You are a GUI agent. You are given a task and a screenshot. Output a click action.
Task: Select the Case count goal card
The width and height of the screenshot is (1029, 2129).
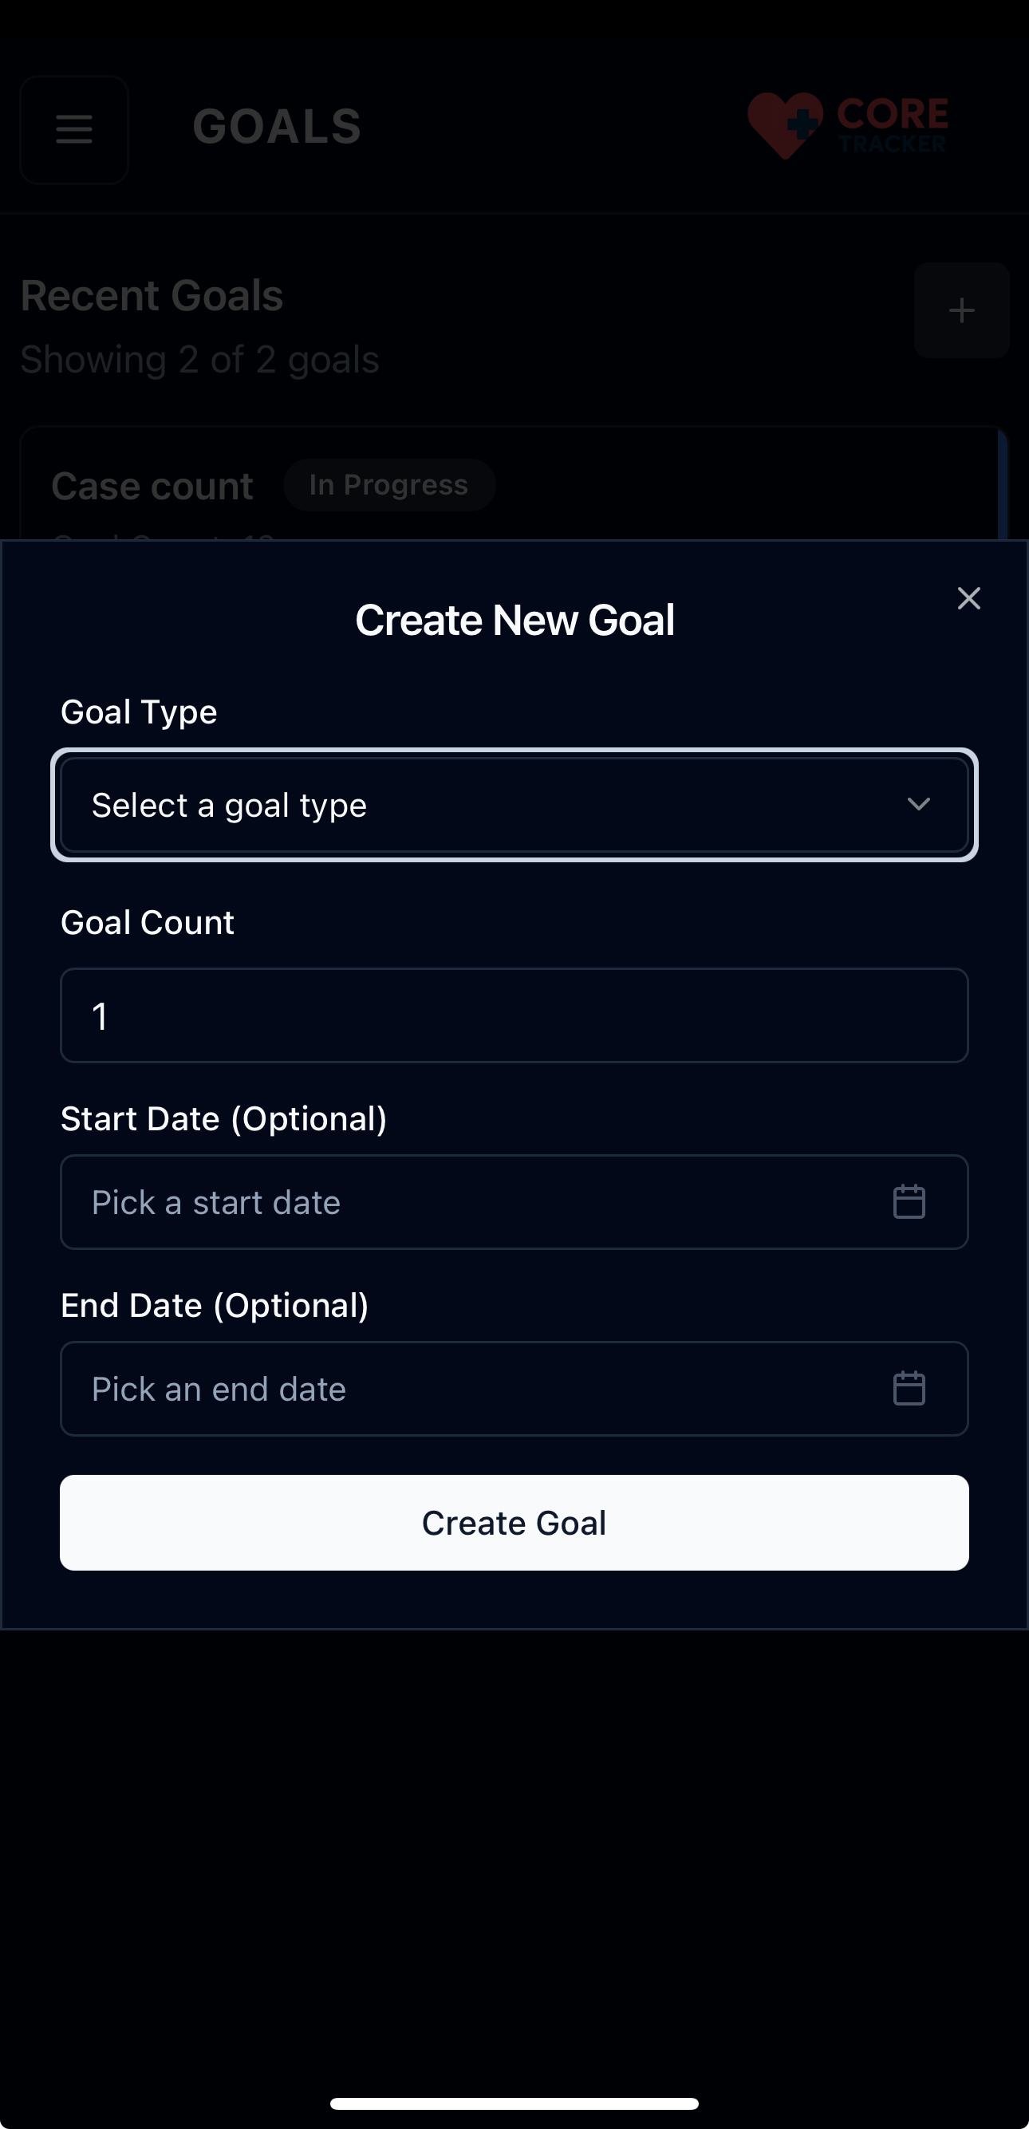[152, 487]
